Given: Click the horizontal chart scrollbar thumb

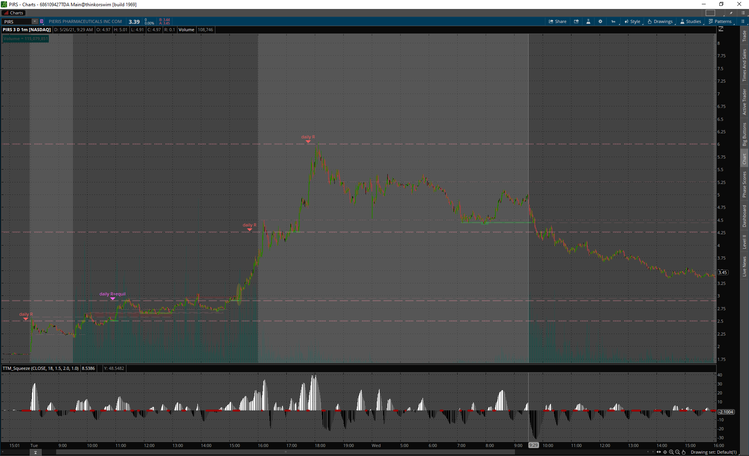Looking at the screenshot, I should tap(285, 452).
